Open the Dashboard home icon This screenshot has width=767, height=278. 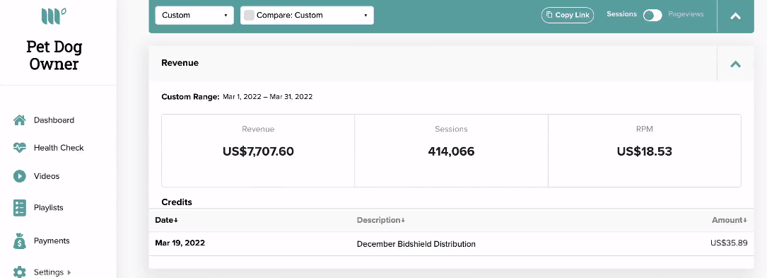click(x=20, y=120)
